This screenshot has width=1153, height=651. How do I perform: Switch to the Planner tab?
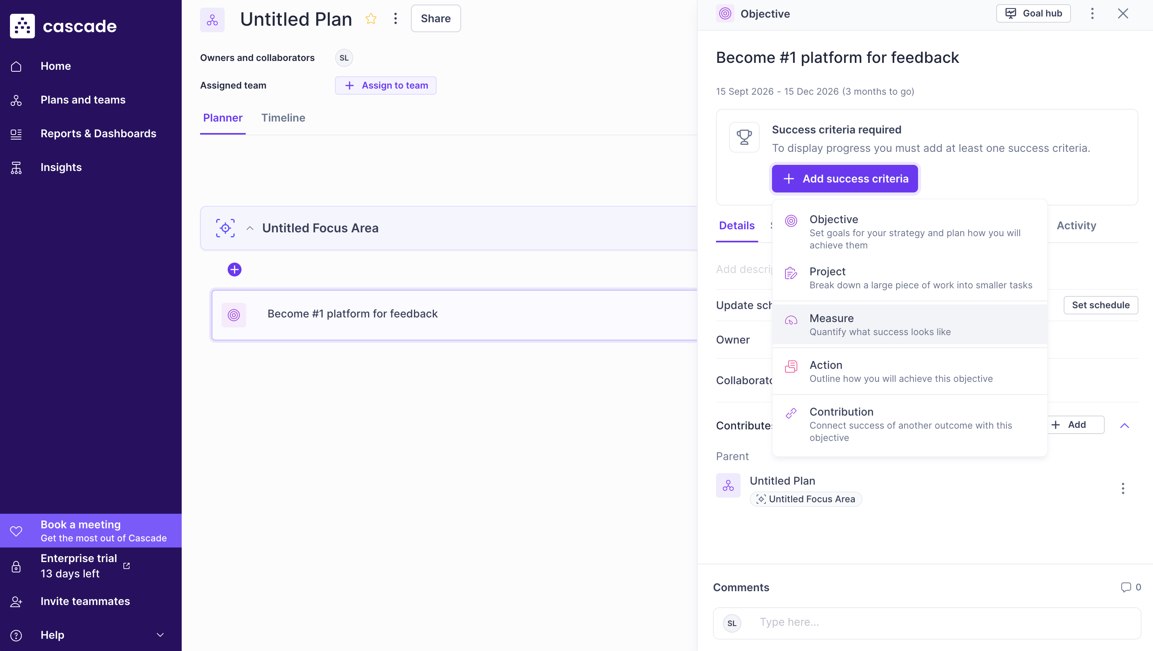[222, 118]
